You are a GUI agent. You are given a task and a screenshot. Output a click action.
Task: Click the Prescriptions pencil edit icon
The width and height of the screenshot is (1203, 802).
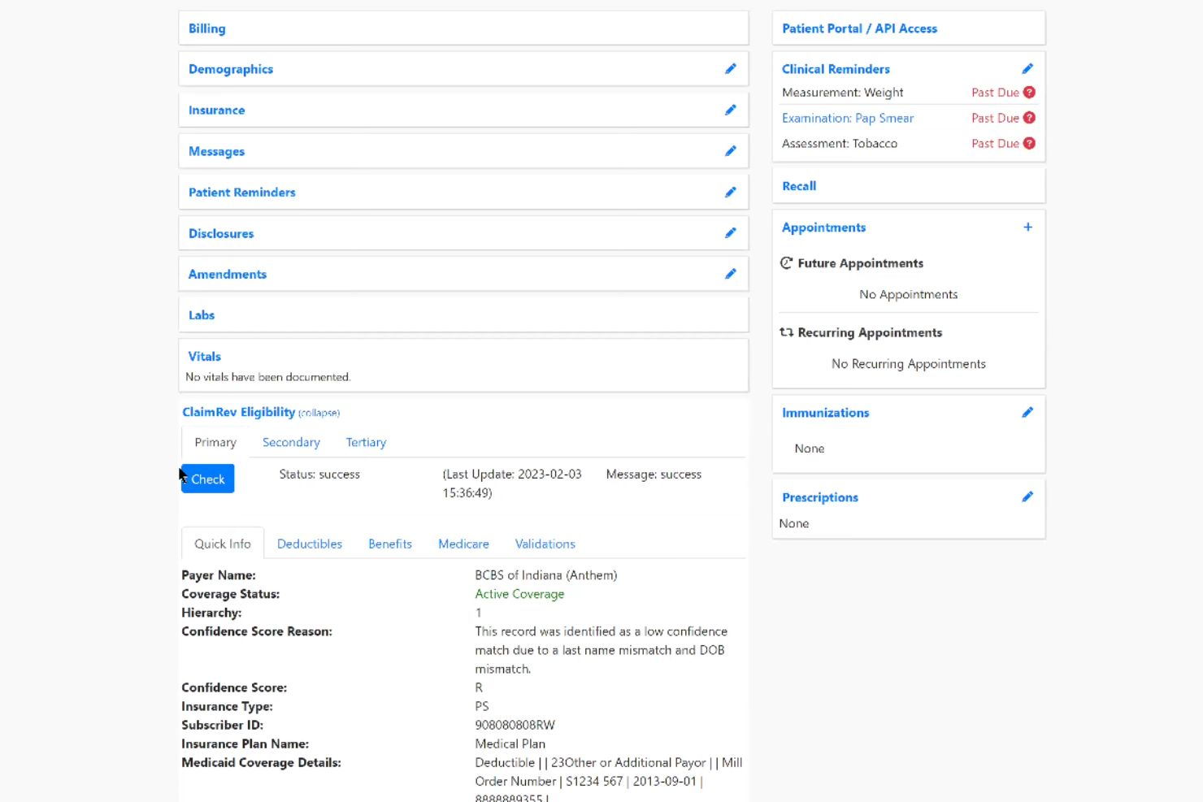pos(1027,497)
